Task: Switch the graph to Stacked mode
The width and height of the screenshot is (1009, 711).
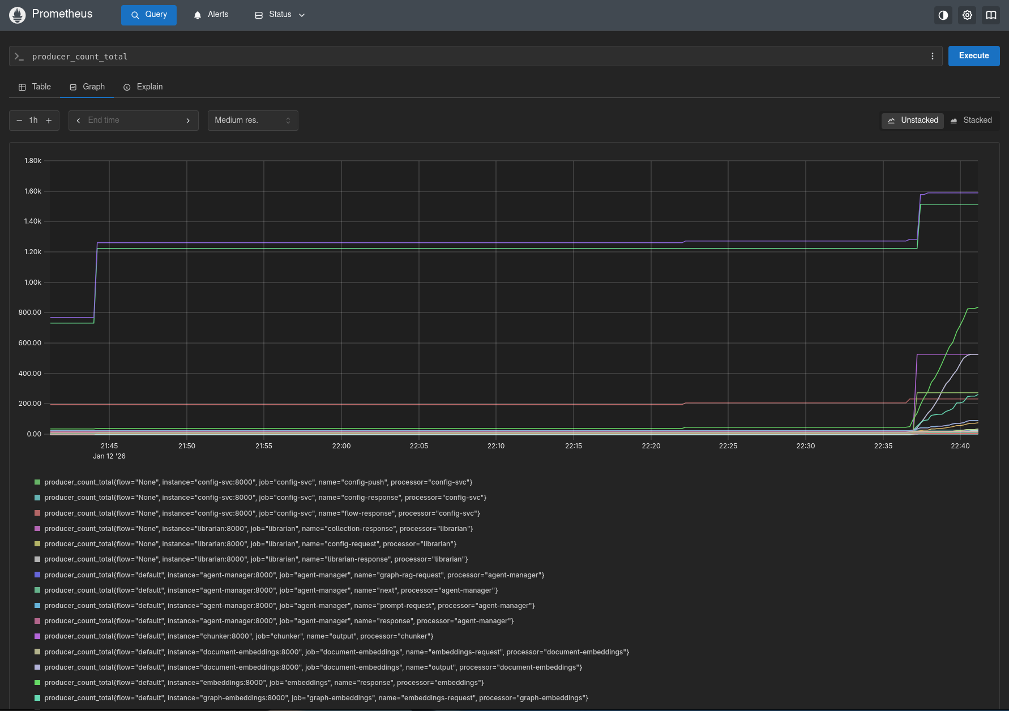Action: (972, 120)
